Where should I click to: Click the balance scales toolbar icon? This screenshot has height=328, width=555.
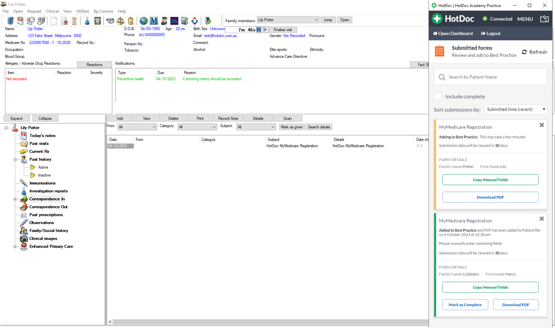point(121,21)
